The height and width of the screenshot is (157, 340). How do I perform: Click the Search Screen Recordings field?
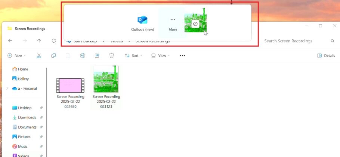tap(295, 41)
